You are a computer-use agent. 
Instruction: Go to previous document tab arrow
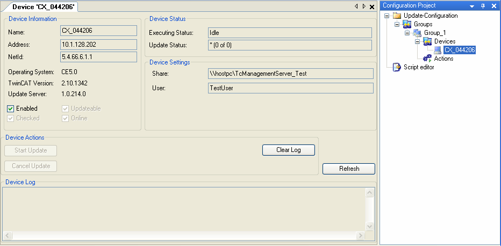click(356, 6)
